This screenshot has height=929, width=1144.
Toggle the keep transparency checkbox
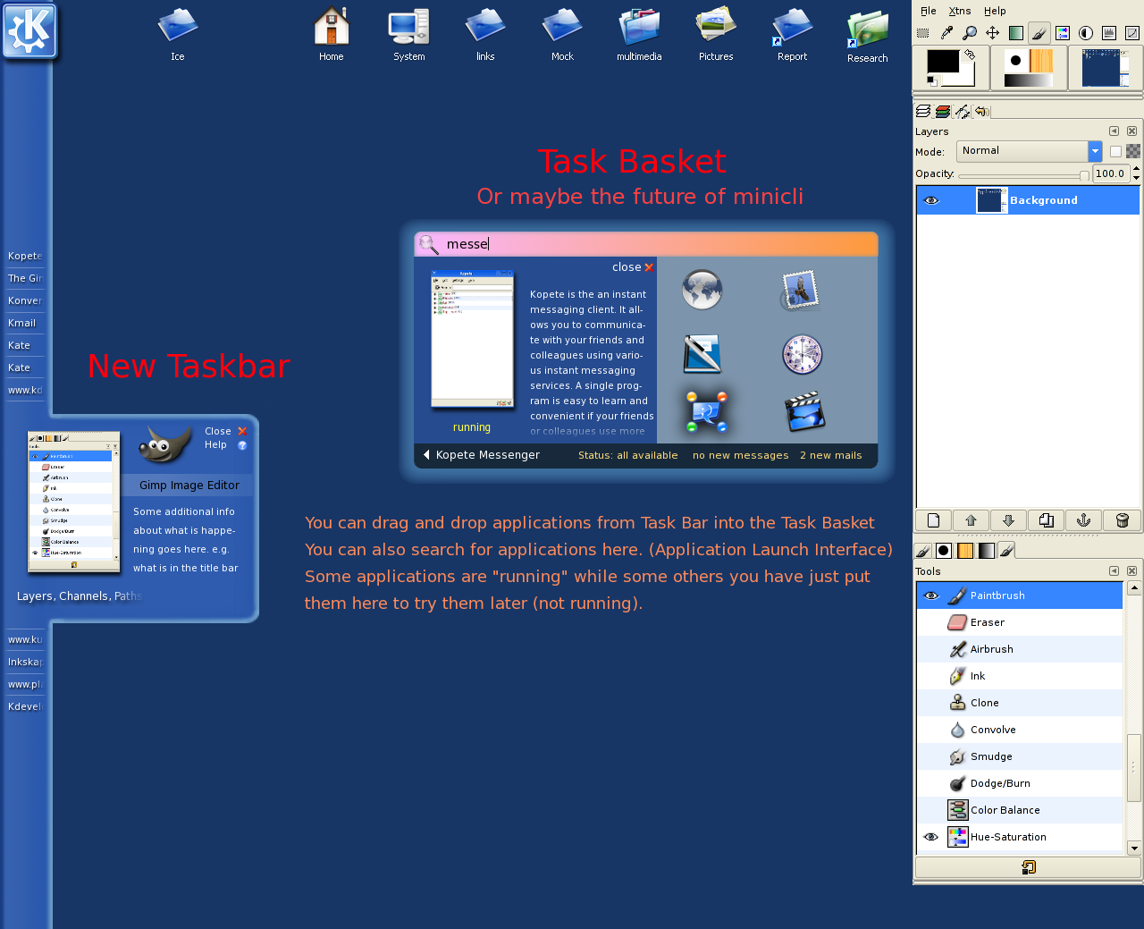(1115, 151)
